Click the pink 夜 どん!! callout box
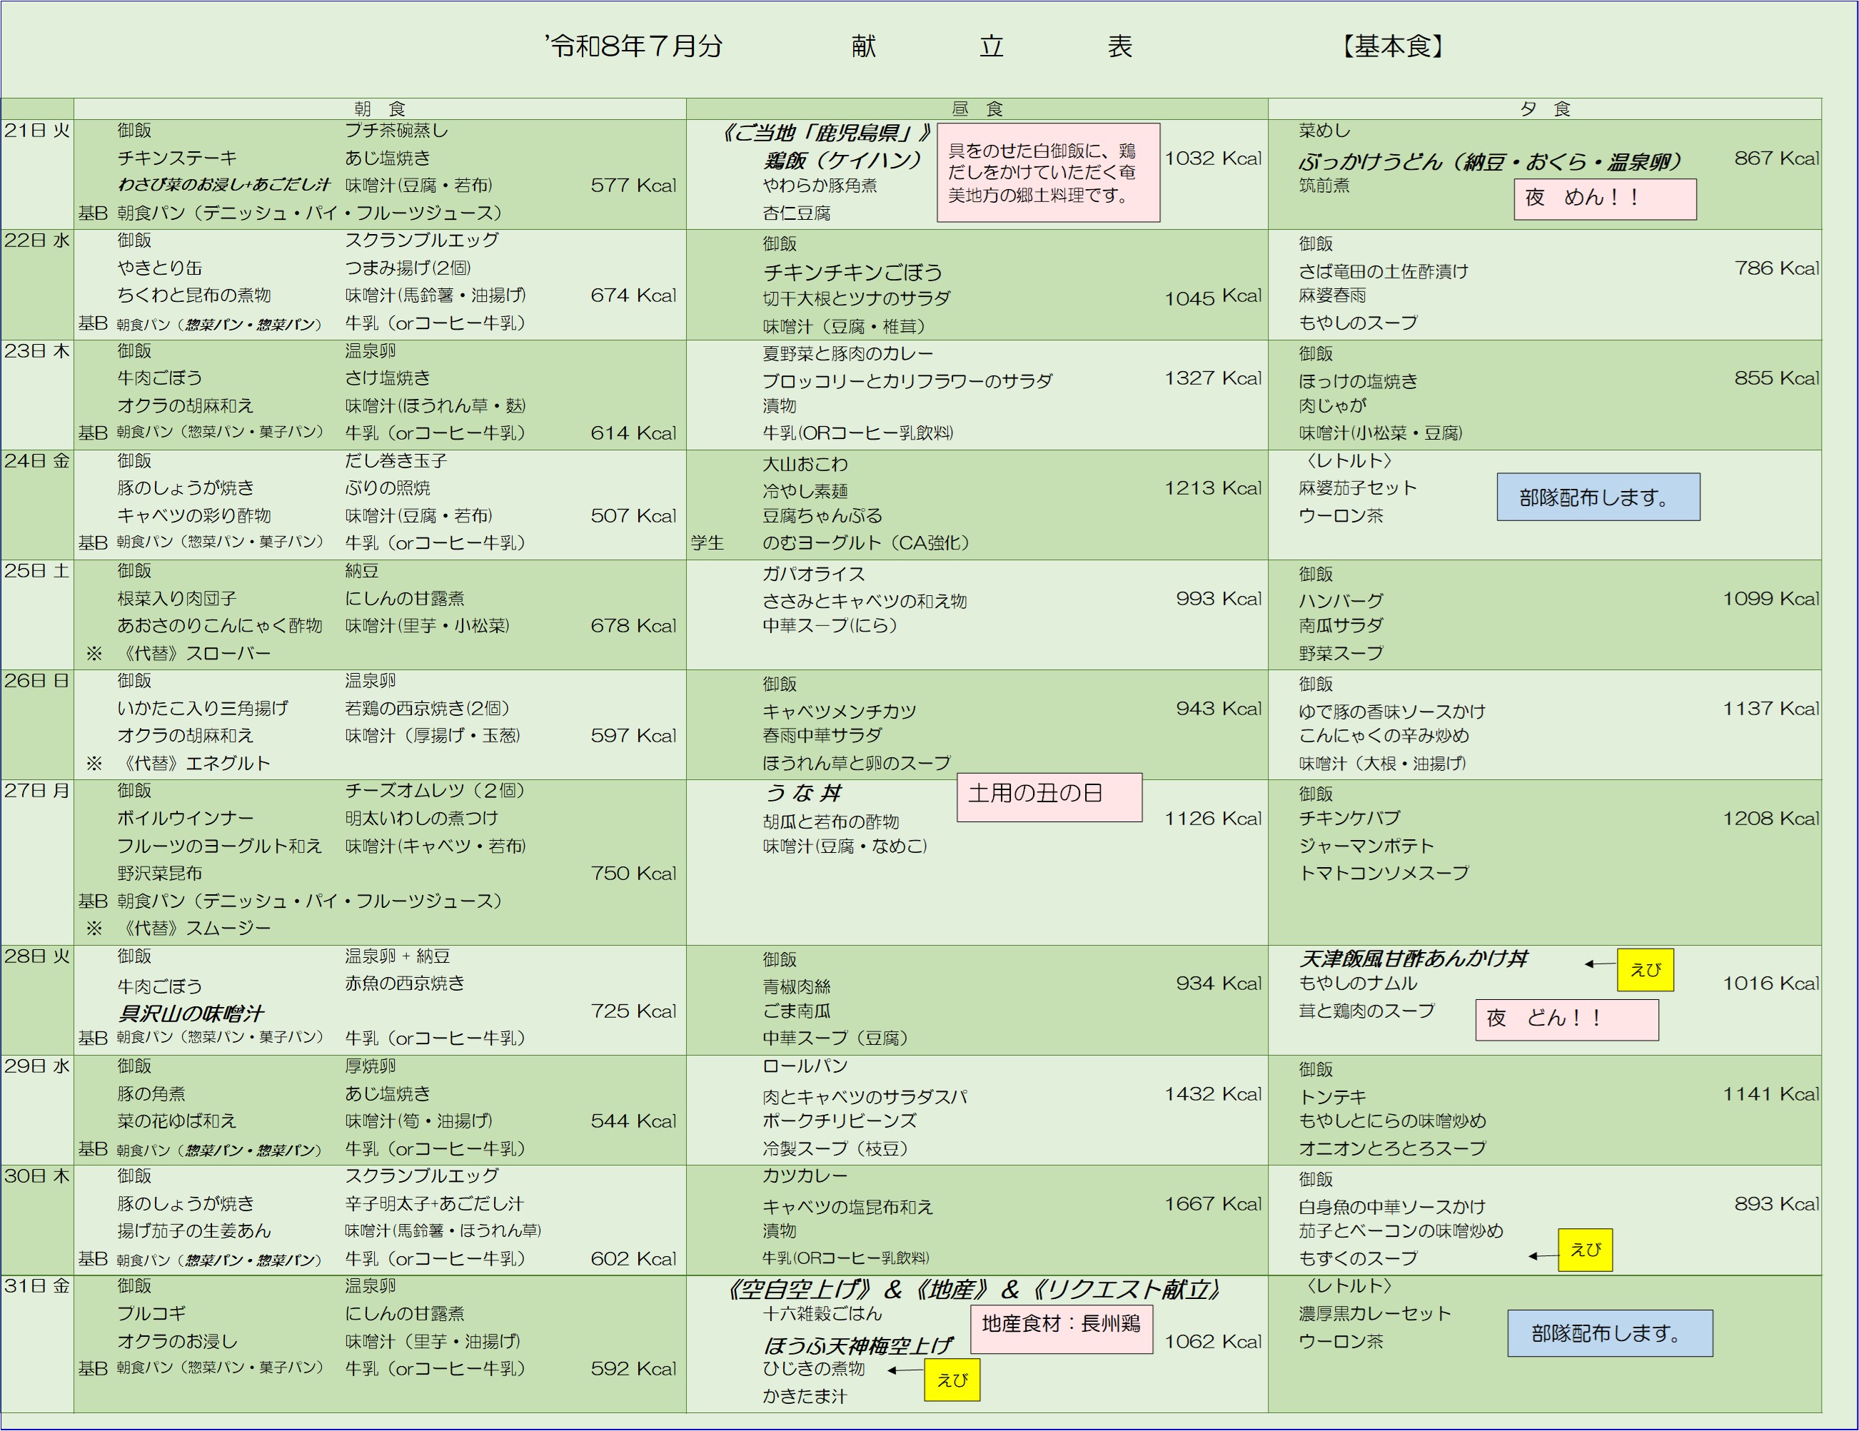 (x=1567, y=1020)
